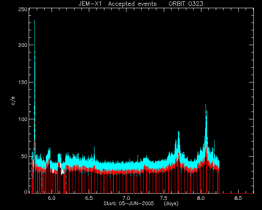Click the 250 y-axis tick label
This screenshot has height=210, width=262.
[23, 9]
